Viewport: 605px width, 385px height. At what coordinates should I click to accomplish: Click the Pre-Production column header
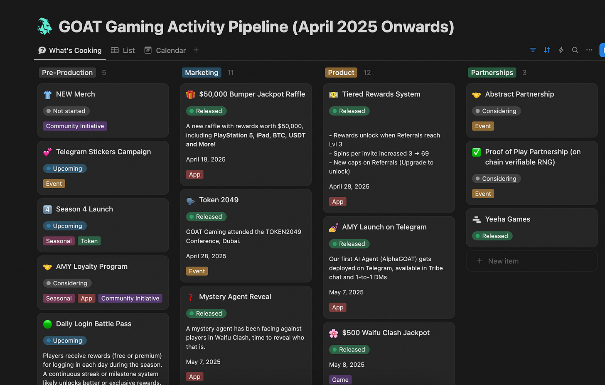click(67, 73)
